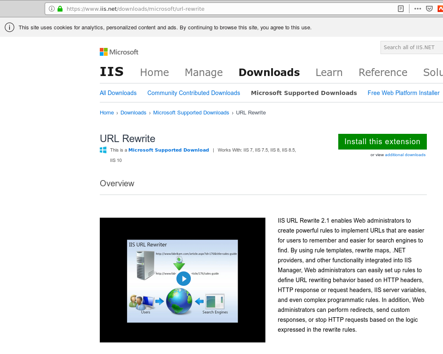This screenshot has width=443, height=354.
Task: Click Microsoft Supported Downloads breadcrumb link
Action: 191,113
